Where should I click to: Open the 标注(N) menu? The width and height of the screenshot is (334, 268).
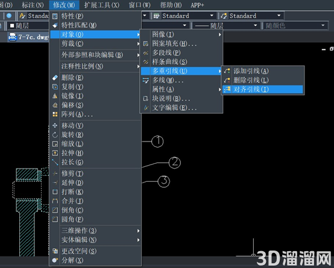click(33, 5)
